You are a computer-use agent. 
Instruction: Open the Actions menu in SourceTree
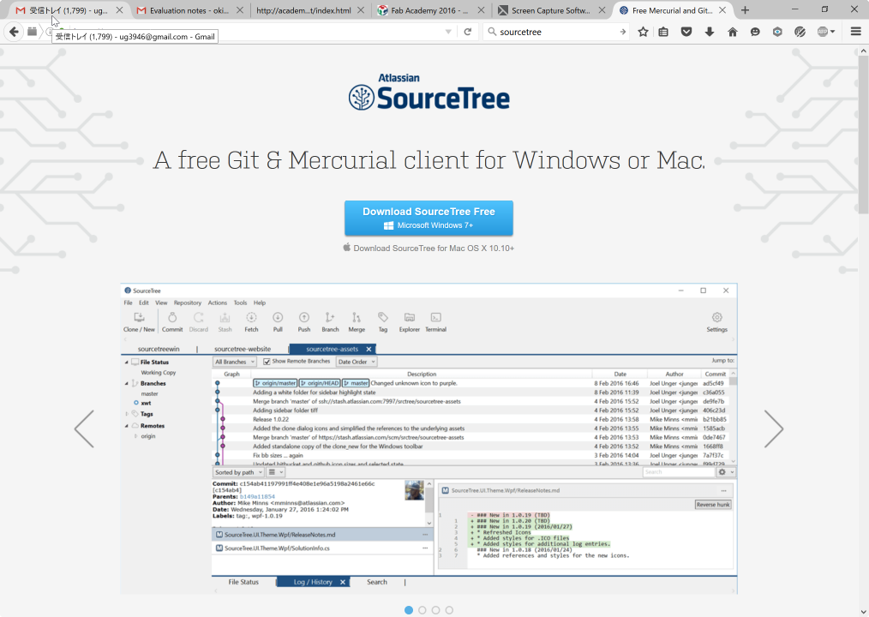(218, 303)
